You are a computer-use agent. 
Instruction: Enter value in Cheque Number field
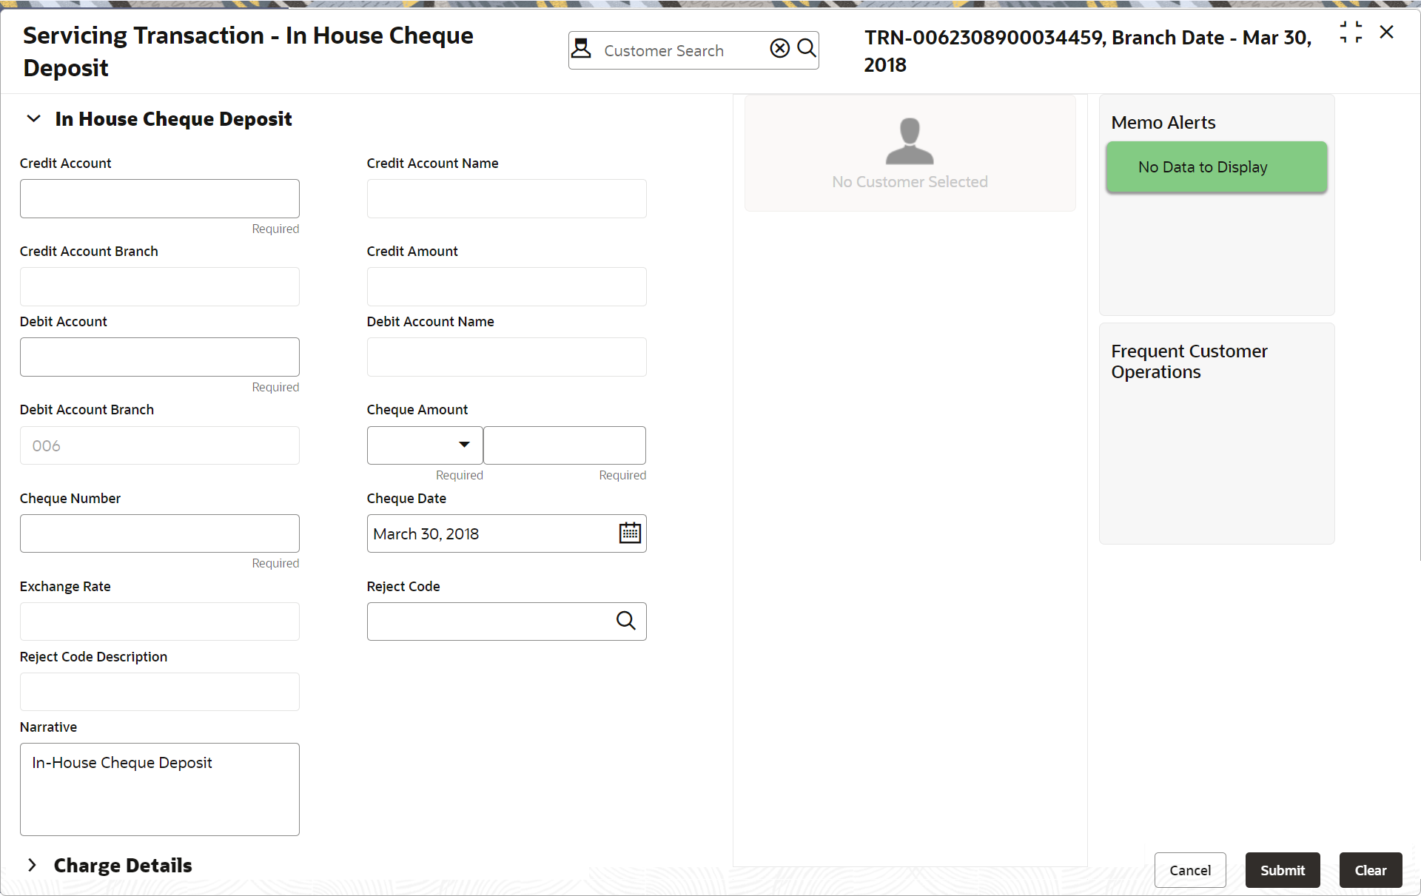click(x=159, y=533)
